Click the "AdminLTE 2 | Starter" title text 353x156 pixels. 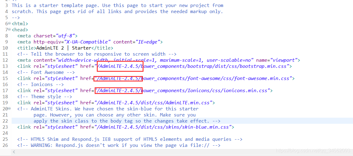pos(64,48)
